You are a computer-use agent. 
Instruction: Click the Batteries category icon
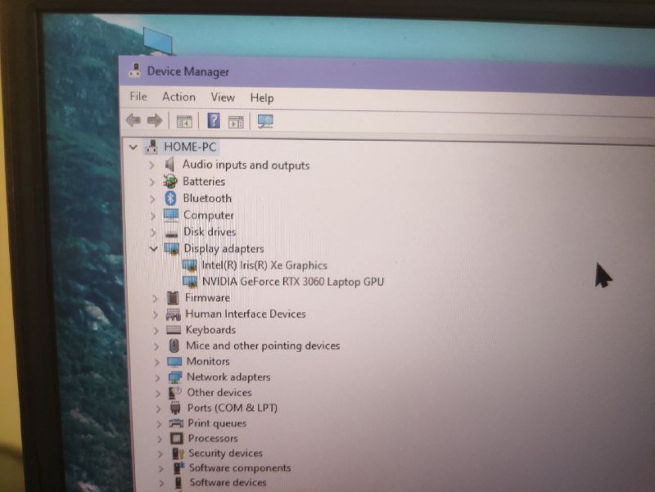click(170, 182)
